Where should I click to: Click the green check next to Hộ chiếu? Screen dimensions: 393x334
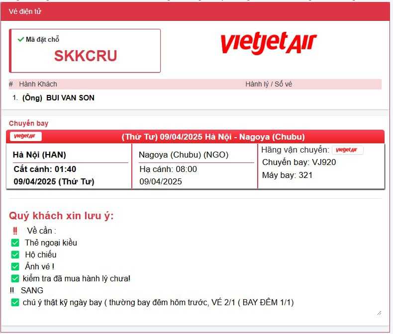(x=15, y=254)
